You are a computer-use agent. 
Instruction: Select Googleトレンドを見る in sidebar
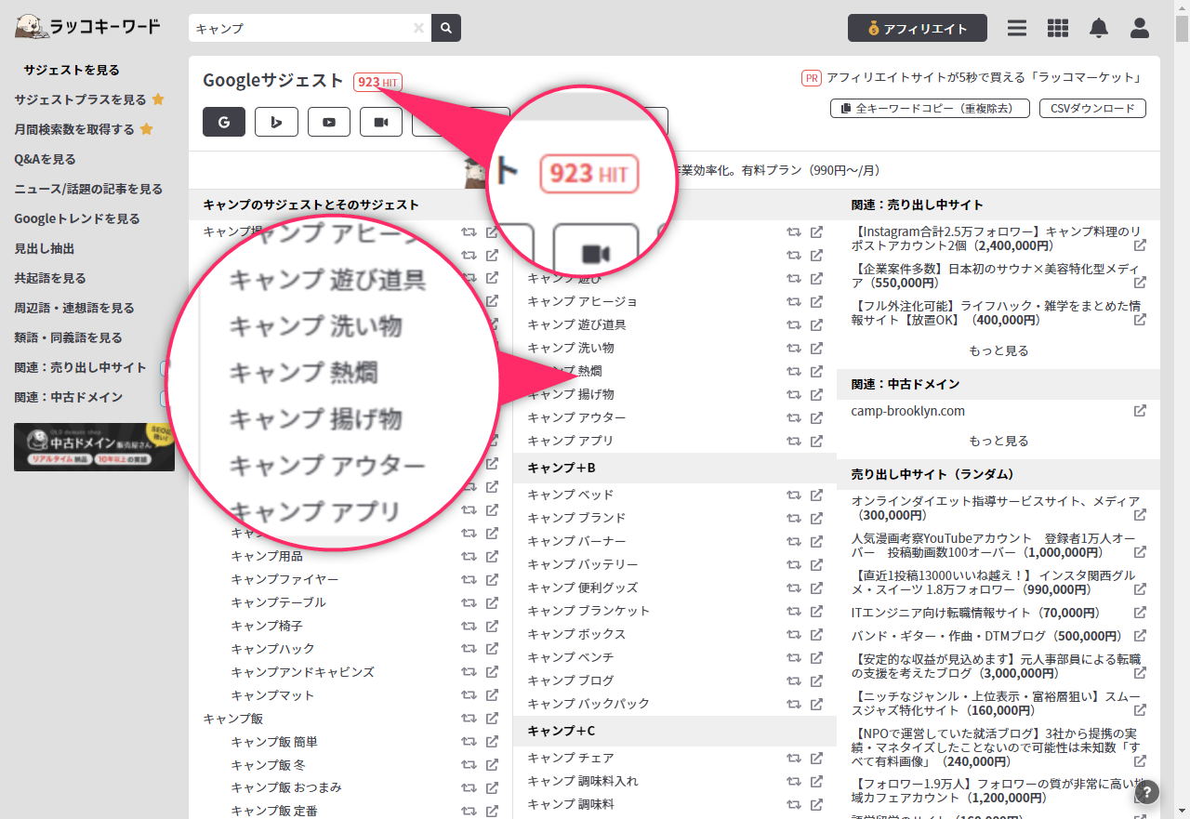point(77,218)
